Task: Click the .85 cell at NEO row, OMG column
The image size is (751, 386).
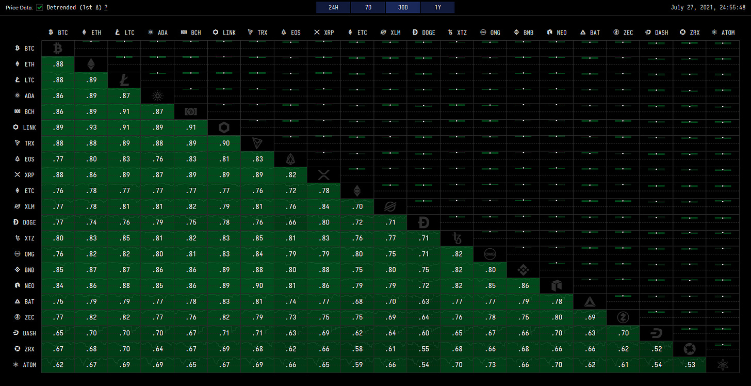Action: coord(490,286)
